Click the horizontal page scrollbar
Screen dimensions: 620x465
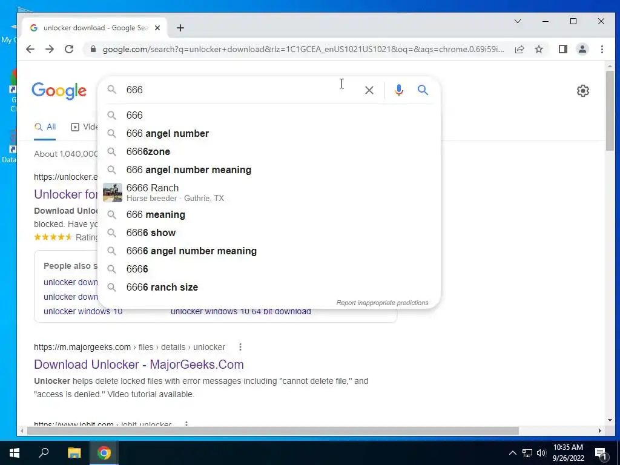coord(273,430)
